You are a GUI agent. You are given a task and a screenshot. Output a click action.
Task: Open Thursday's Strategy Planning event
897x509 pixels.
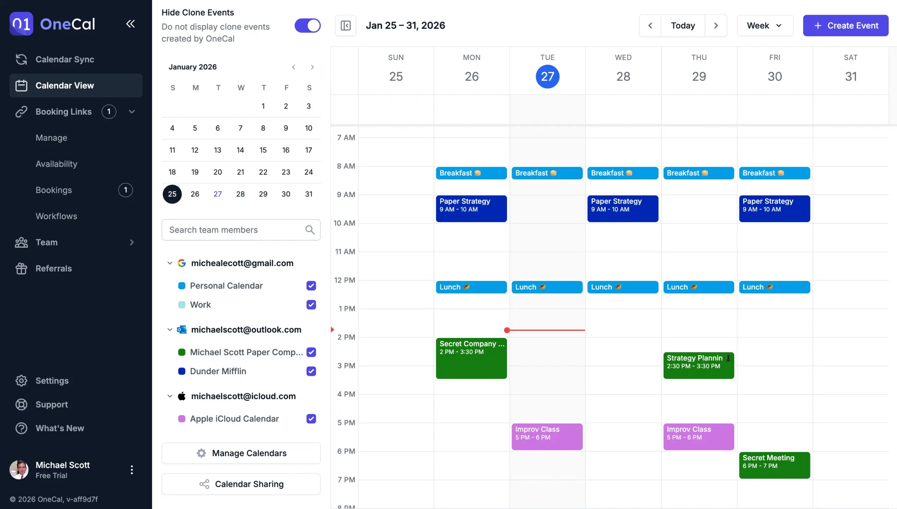point(698,365)
